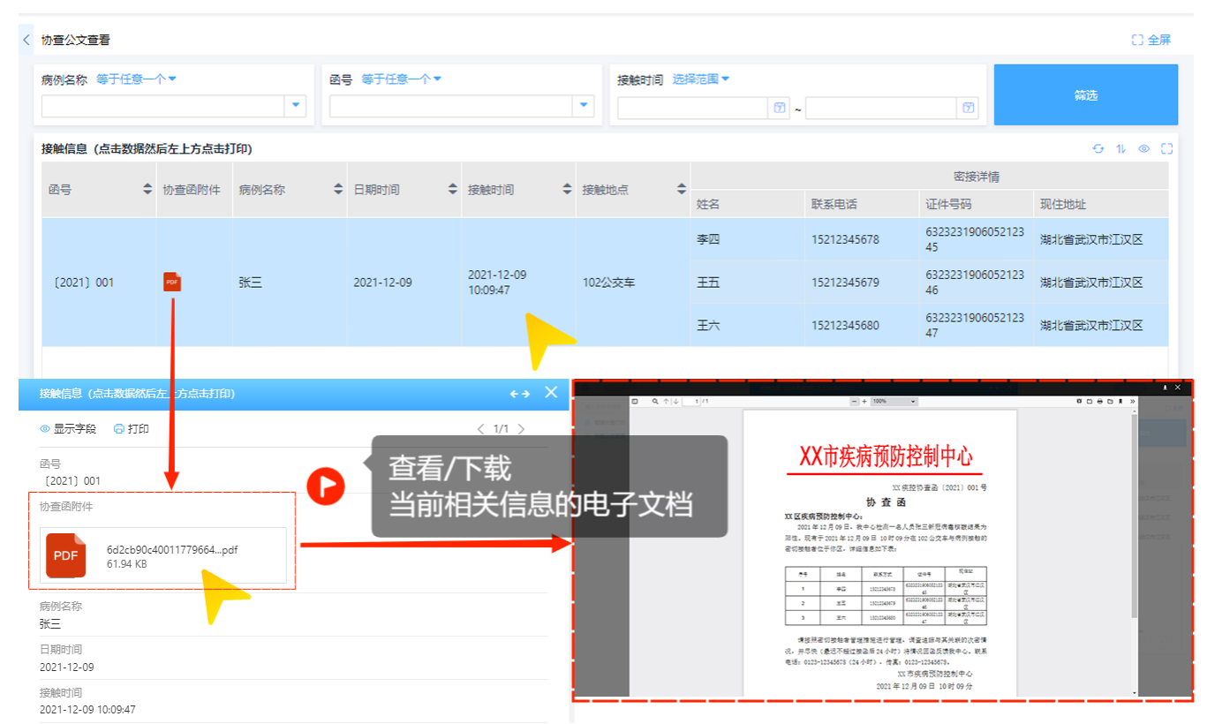Click the back arrow beside 协查公文查看

26,40
